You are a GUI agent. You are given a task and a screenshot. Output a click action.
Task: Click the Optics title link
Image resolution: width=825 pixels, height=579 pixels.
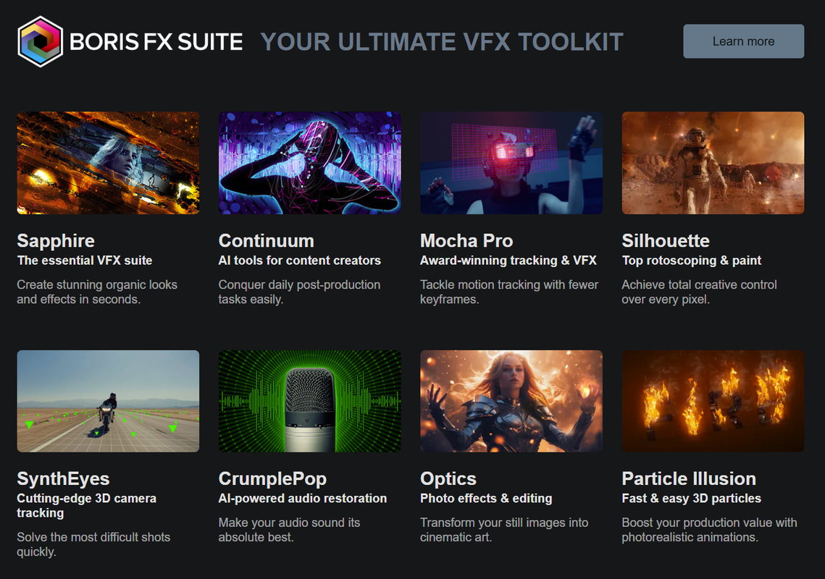pos(448,479)
